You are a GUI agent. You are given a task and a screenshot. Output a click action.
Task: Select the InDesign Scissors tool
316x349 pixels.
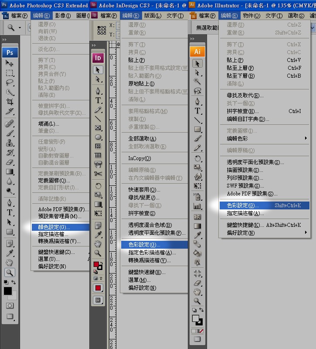(98, 174)
